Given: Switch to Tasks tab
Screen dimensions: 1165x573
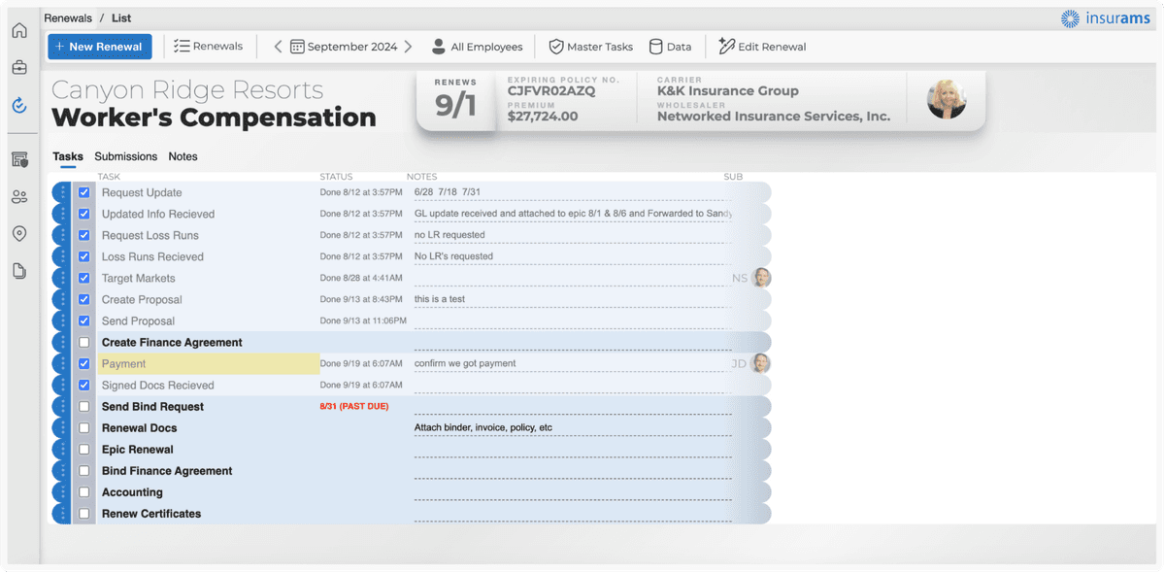Looking at the screenshot, I should [x=68, y=156].
